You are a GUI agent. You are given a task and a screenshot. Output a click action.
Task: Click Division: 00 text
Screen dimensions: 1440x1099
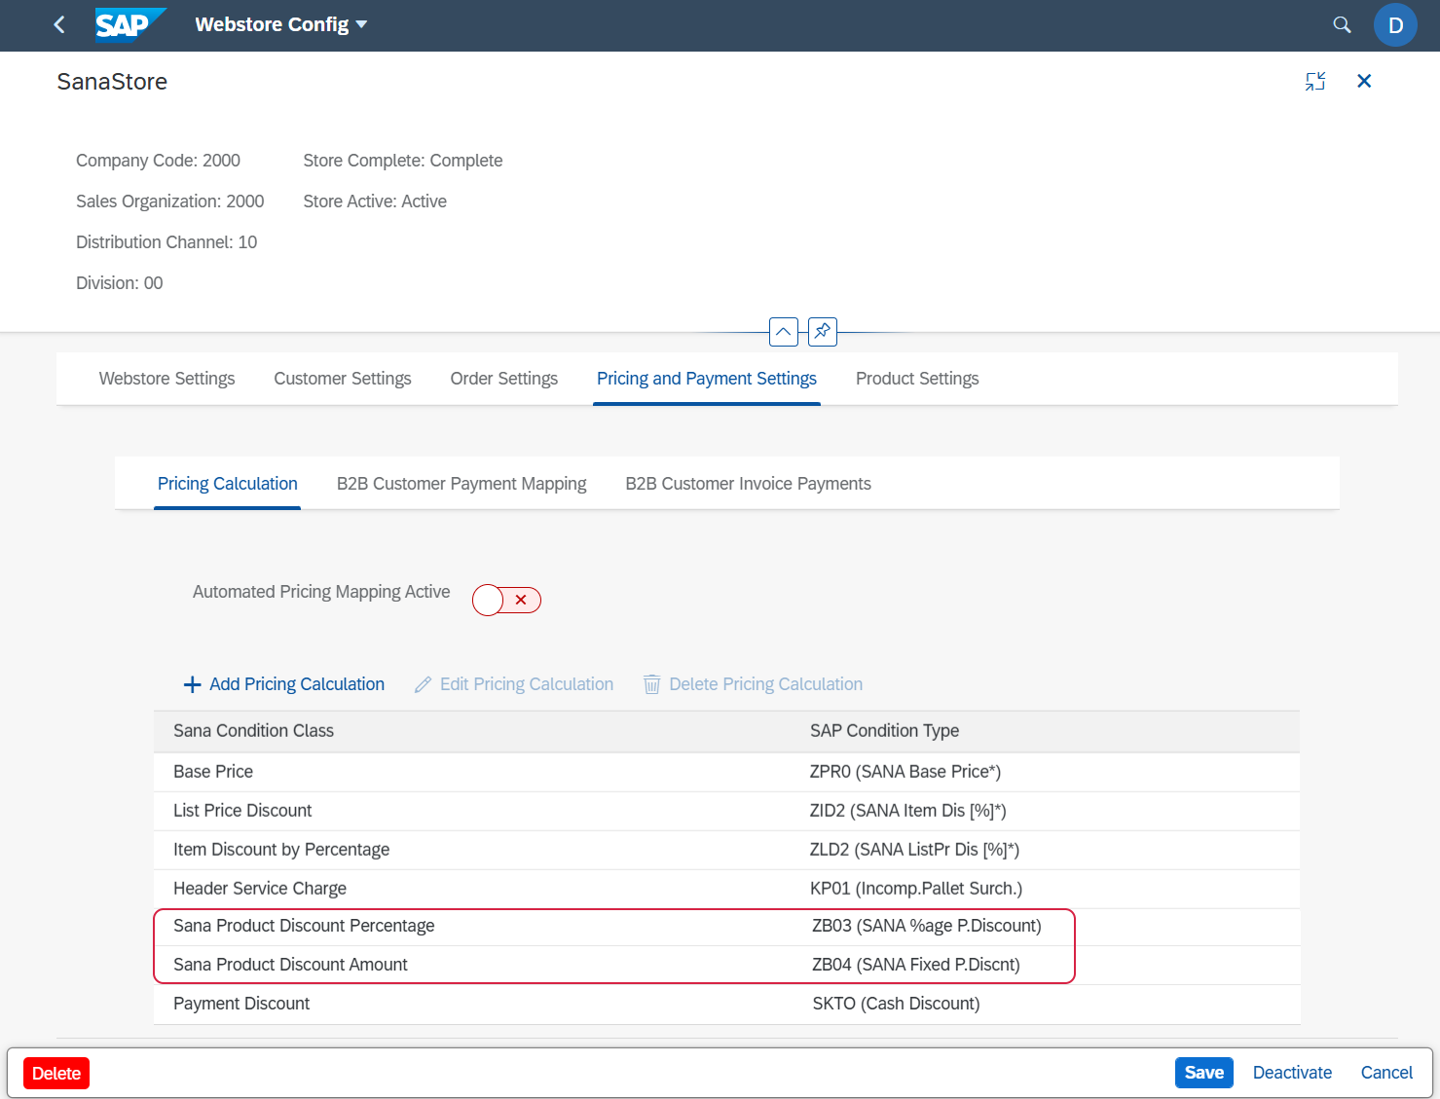120,283
